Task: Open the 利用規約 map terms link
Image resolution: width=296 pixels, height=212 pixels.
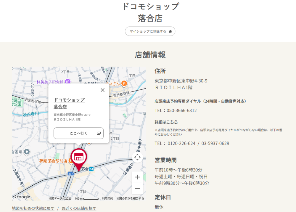Action: 107,199
